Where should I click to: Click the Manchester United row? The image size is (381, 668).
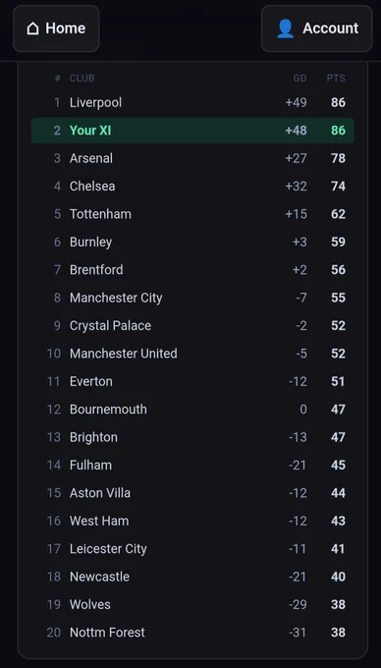pyautogui.click(x=192, y=354)
